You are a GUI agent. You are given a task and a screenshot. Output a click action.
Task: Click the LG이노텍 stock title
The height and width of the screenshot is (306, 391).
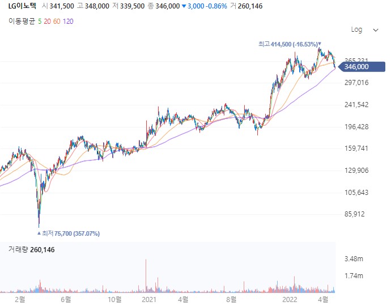(22, 6)
